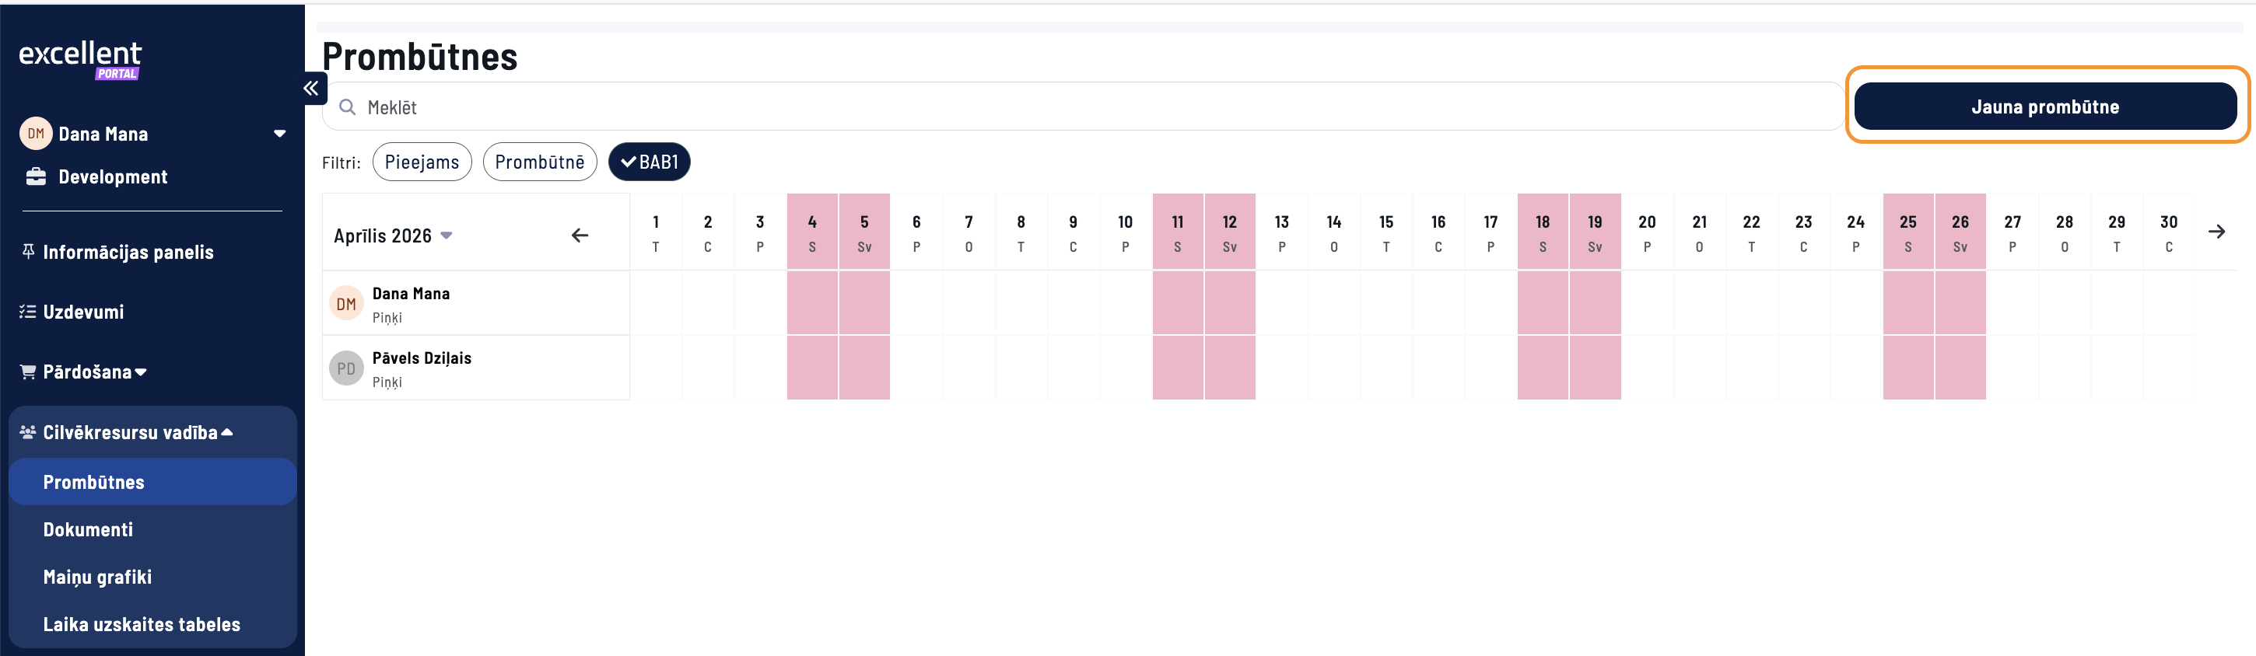Open Maiņu grafiki menu item
This screenshot has height=656, width=2256.
pyautogui.click(x=97, y=577)
